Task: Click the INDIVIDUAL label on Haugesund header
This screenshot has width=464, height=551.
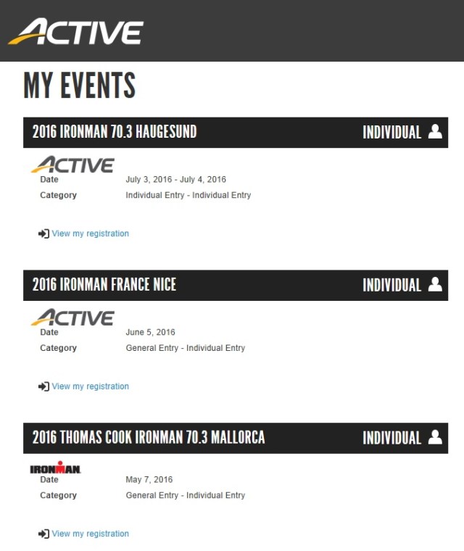Action: click(391, 132)
